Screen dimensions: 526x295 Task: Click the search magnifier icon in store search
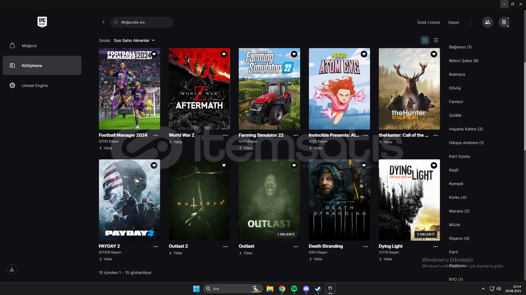tap(116, 22)
